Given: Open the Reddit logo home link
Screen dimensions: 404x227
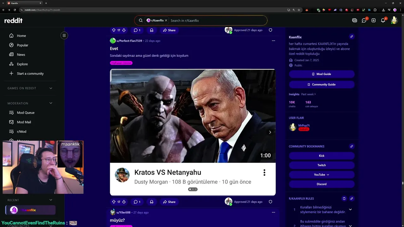Looking at the screenshot, I should pos(14,20).
